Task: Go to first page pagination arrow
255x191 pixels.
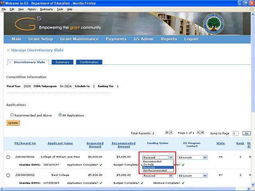Action: pos(167,133)
